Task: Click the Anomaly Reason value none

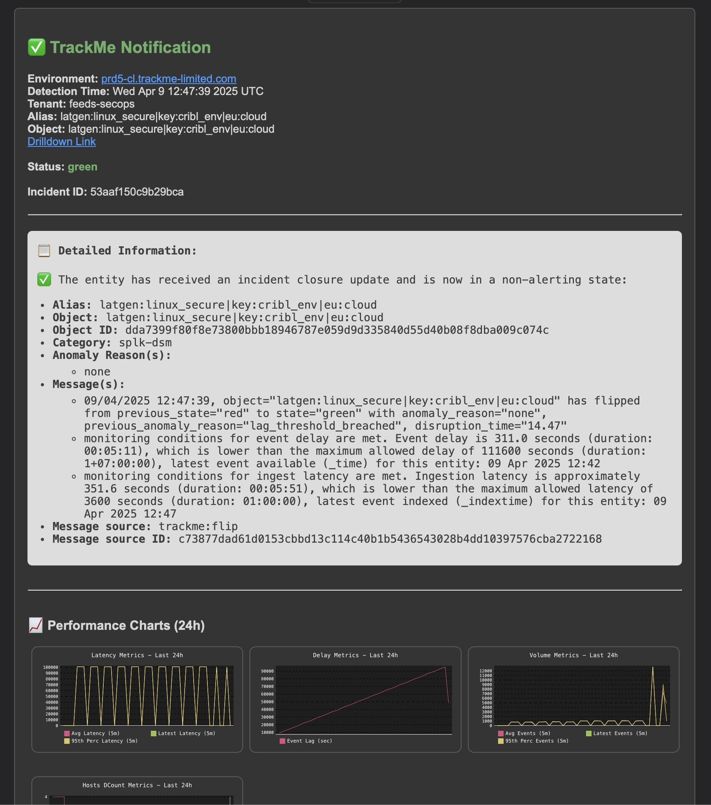Action: coord(97,372)
